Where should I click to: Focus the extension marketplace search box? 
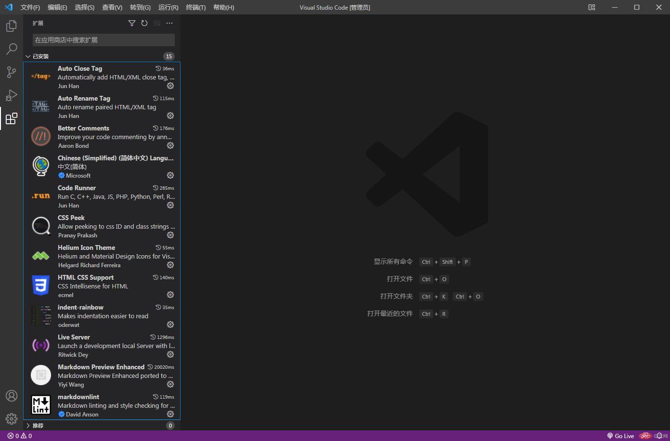(103, 40)
